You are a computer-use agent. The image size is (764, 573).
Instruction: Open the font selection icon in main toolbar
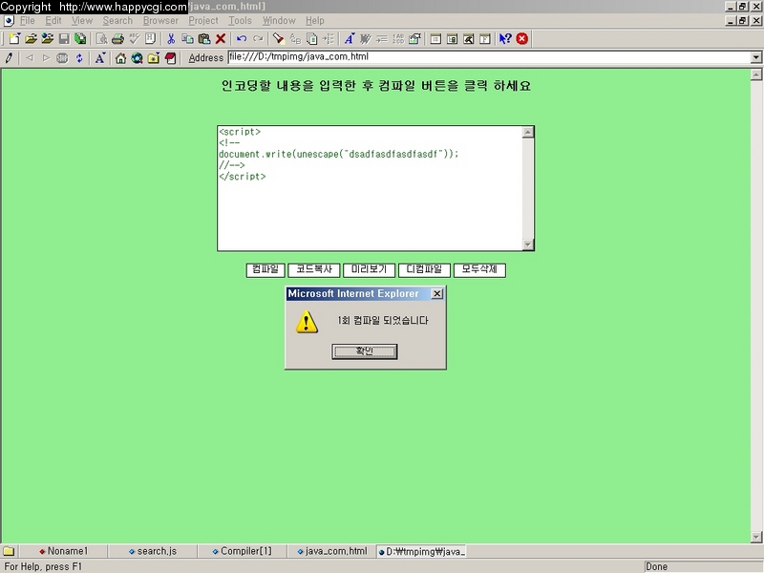[x=350, y=39]
